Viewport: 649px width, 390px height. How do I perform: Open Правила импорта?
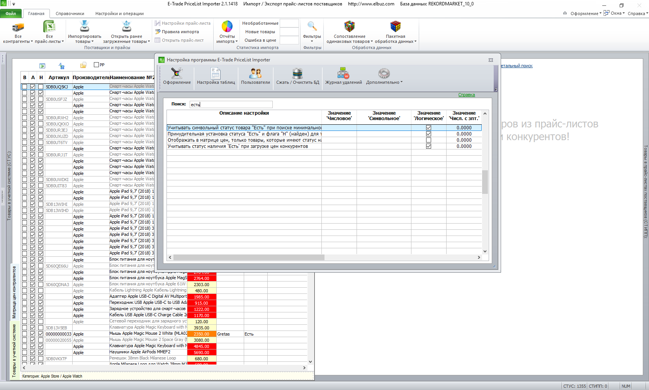tap(177, 32)
